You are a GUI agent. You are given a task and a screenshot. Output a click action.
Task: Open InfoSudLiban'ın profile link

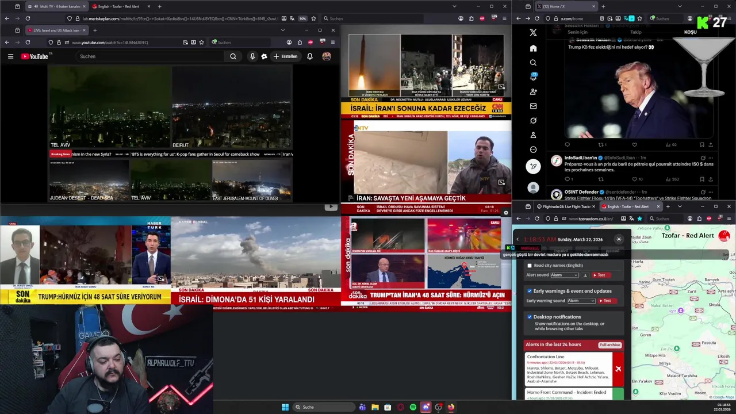point(580,158)
